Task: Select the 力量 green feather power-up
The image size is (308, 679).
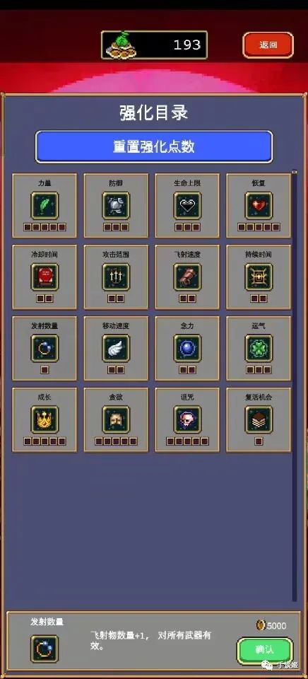Action: [45, 206]
